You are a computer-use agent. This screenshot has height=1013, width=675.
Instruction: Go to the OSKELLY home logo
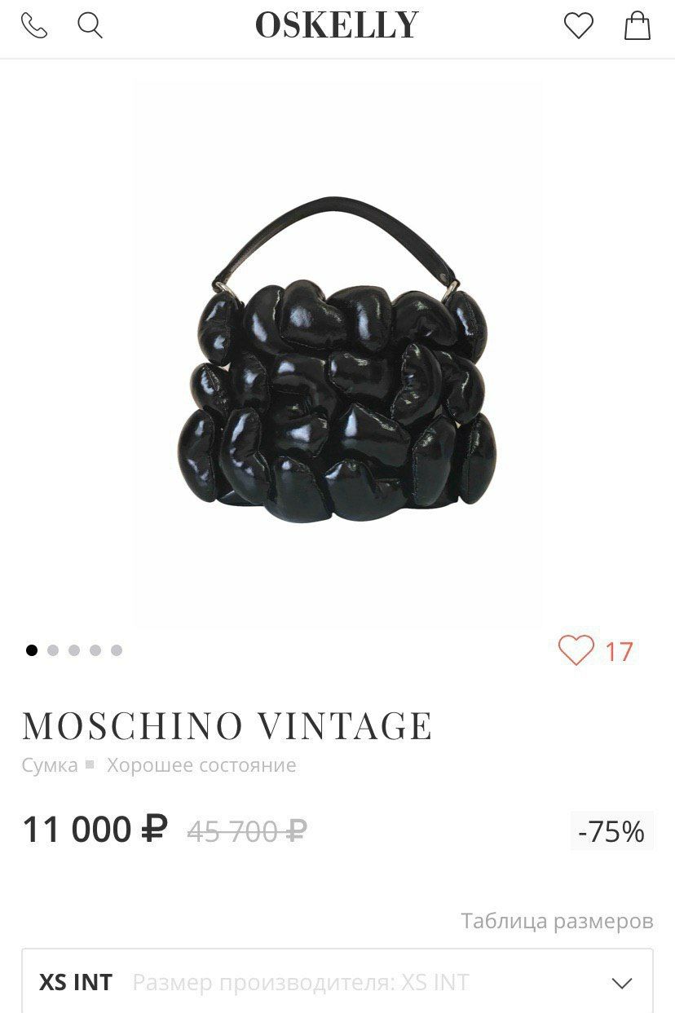pyautogui.click(x=337, y=25)
